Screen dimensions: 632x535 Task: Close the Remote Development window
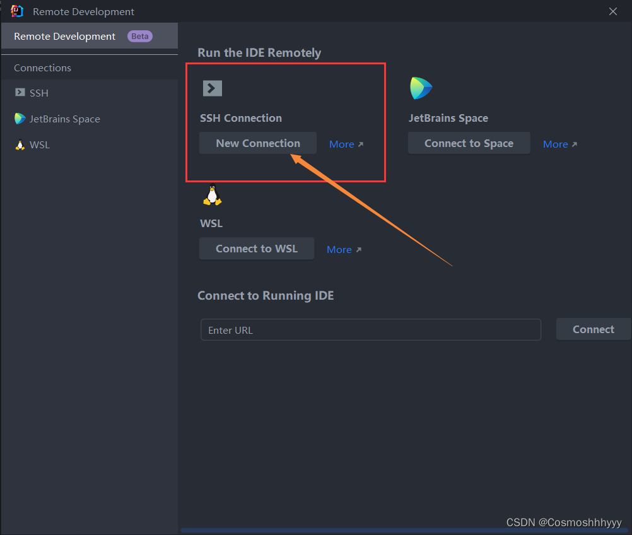tap(612, 11)
